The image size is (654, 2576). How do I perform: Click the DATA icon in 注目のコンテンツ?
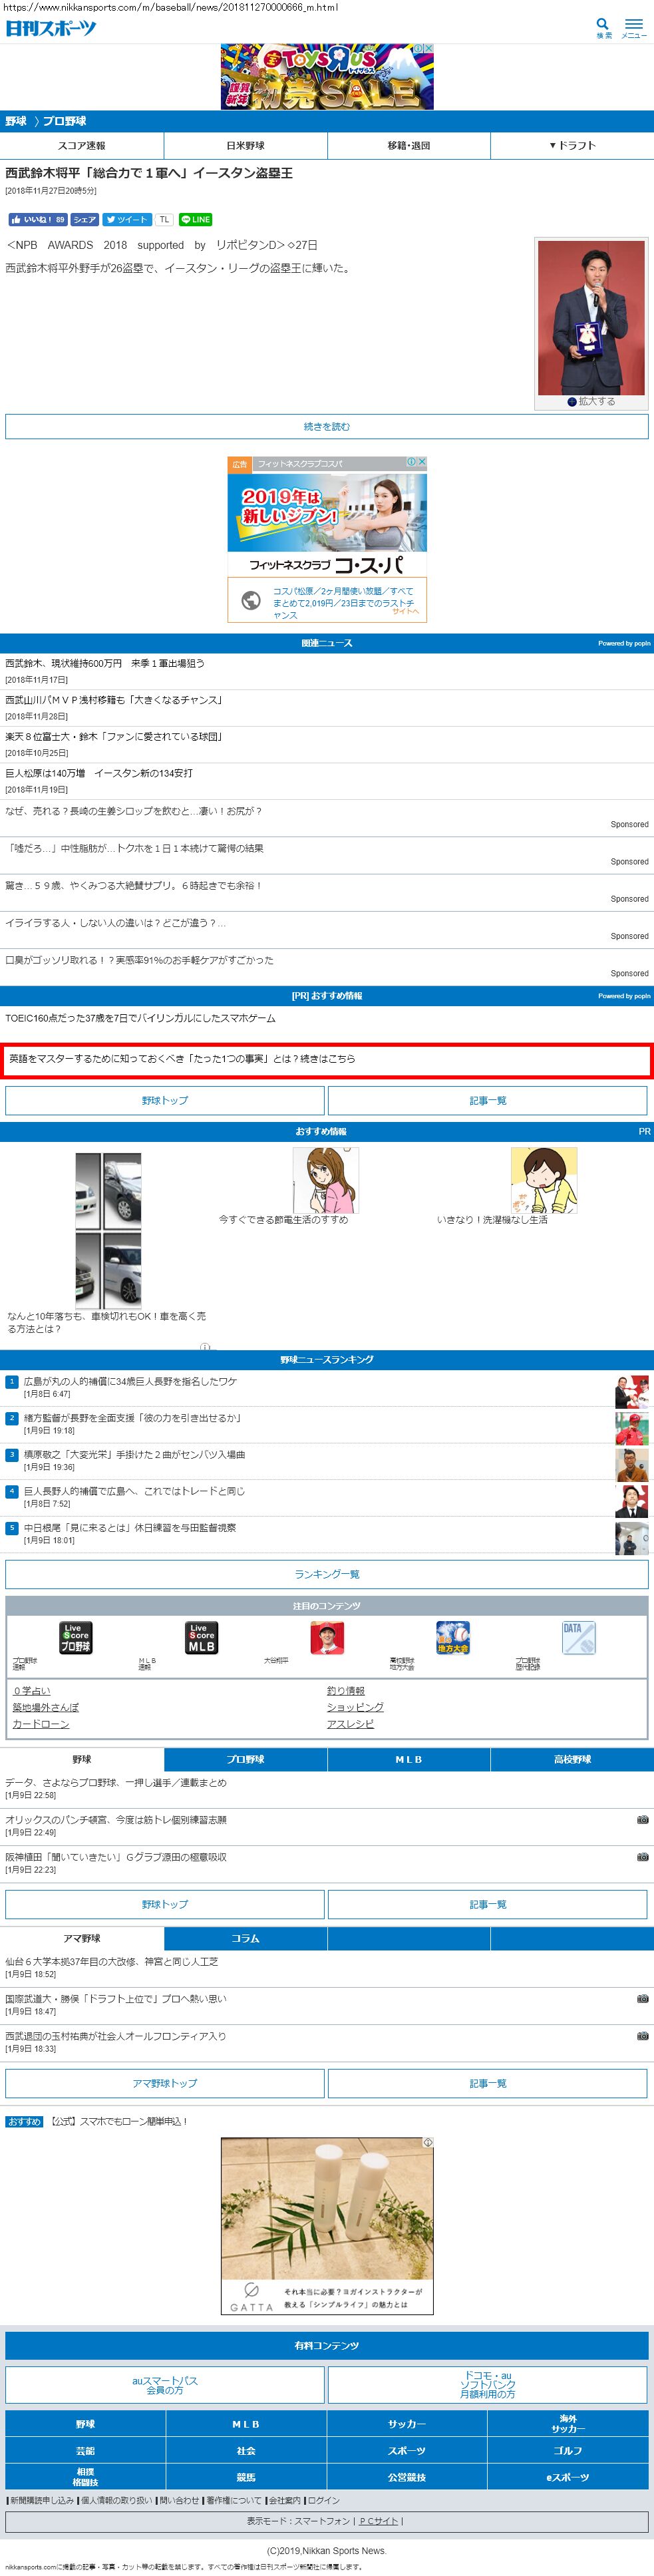[578, 1637]
